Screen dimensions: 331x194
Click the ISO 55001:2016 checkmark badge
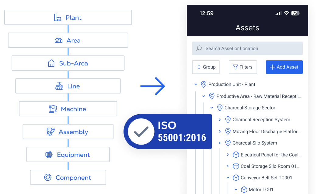pyautogui.click(x=141, y=132)
